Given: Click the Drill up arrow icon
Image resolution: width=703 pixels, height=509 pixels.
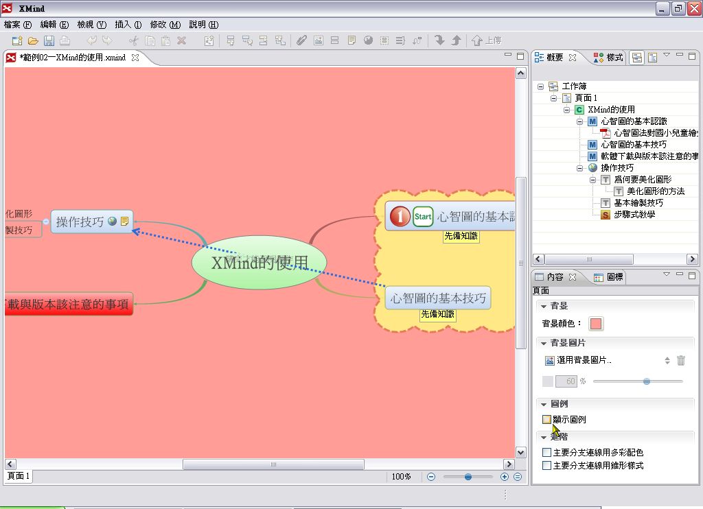Looking at the screenshot, I should coord(456,40).
